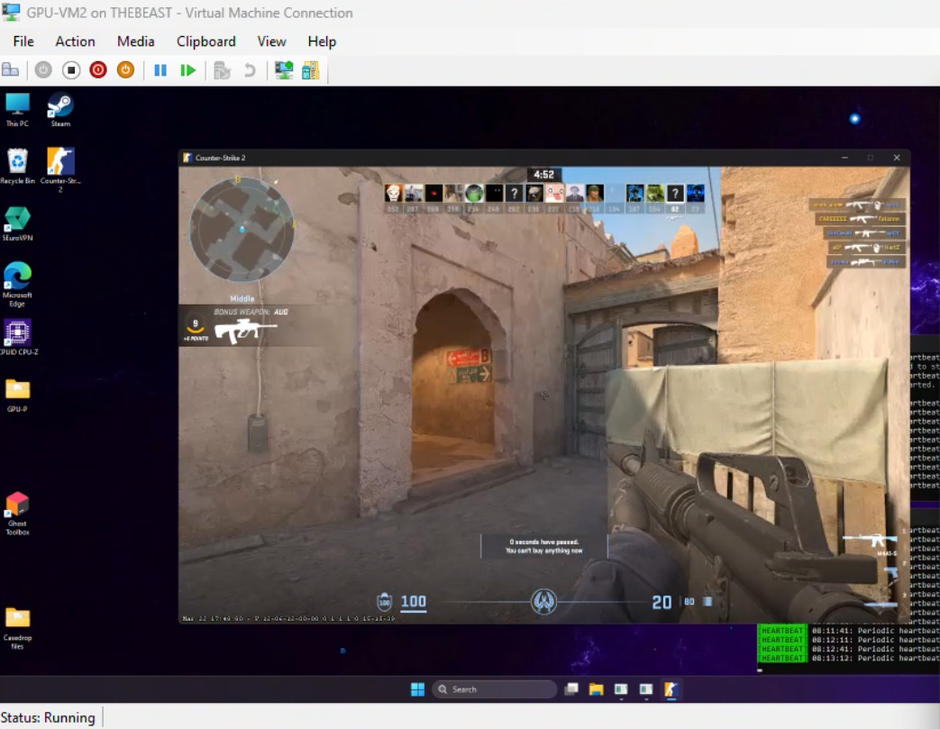Click the green globe player avatar
The image size is (940, 729).
pyautogui.click(x=474, y=193)
